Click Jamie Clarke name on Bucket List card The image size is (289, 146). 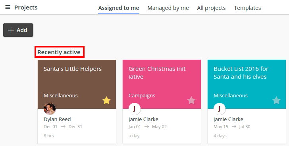pos(228,119)
